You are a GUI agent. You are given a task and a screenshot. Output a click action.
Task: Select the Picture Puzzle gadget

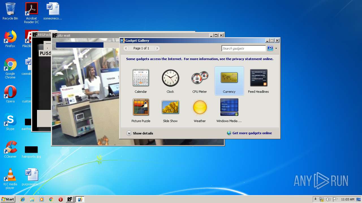[141, 110]
